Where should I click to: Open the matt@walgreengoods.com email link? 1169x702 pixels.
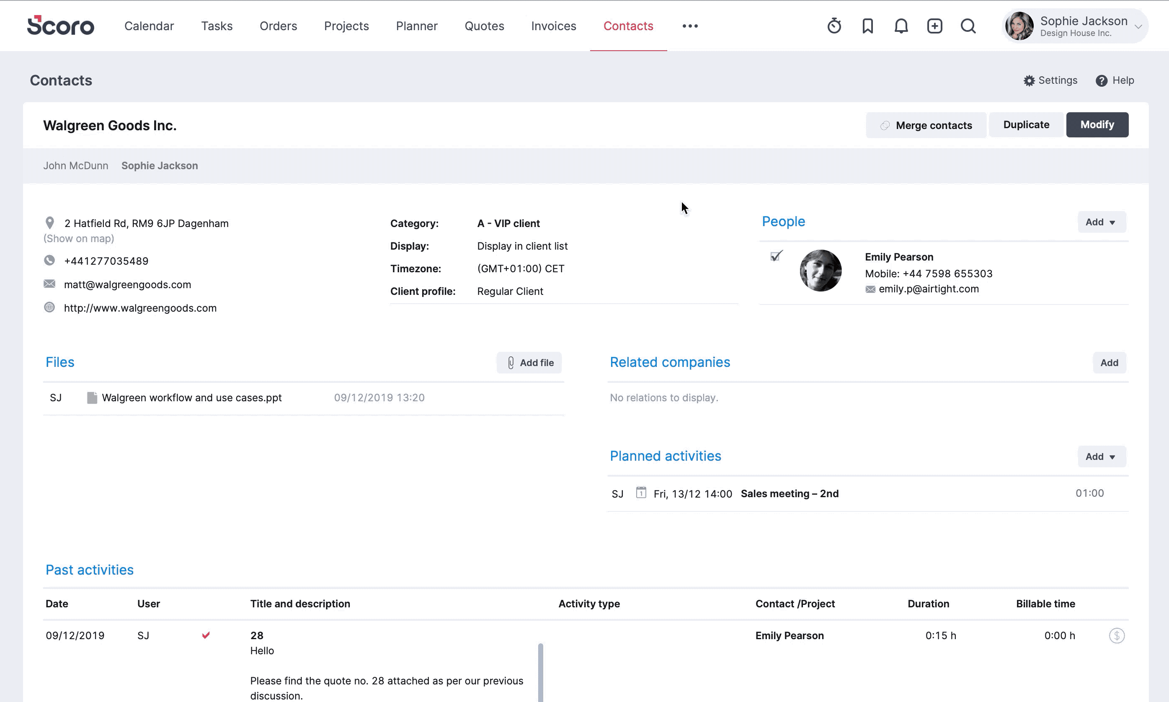[127, 284]
